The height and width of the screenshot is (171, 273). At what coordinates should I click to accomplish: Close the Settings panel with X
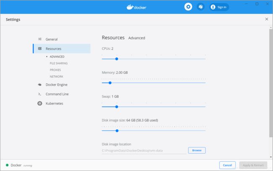[x=267, y=19]
